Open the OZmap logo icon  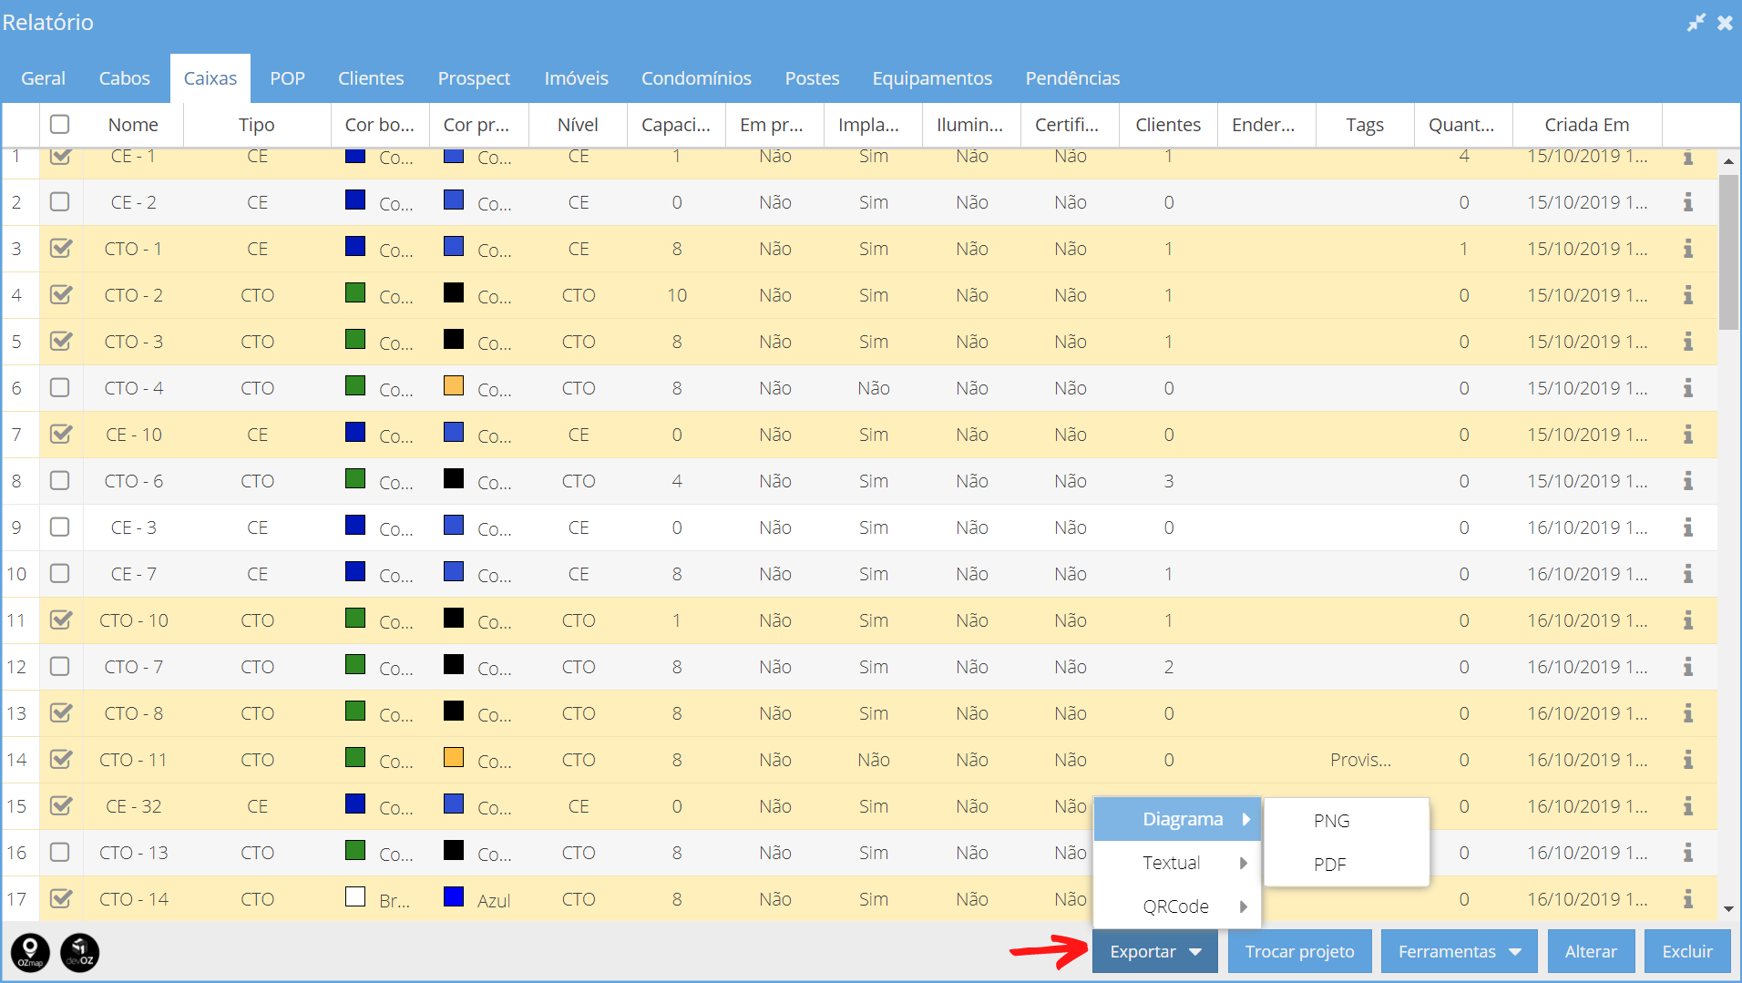pyautogui.click(x=30, y=952)
